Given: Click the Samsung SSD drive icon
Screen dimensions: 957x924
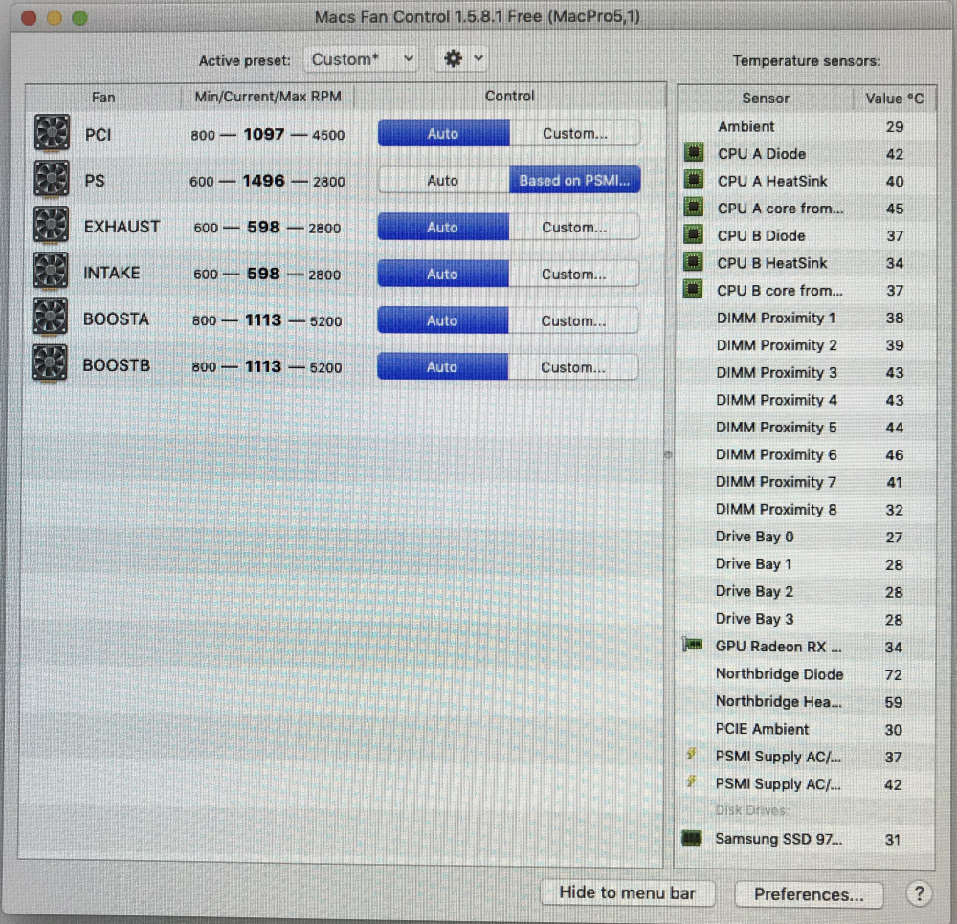Looking at the screenshot, I should [x=692, y=839].
